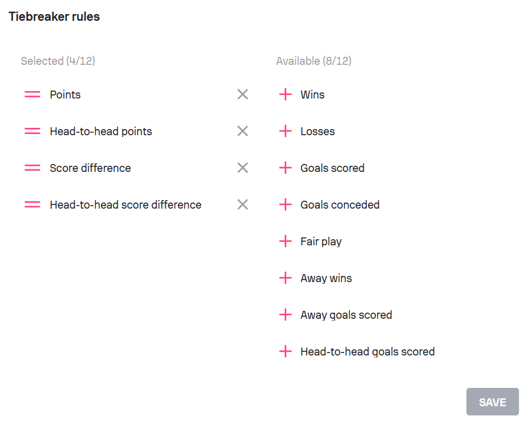Remove the Points rule with its X icon
This screenshot has height=424, width=530.
click(x=243, y=94)
